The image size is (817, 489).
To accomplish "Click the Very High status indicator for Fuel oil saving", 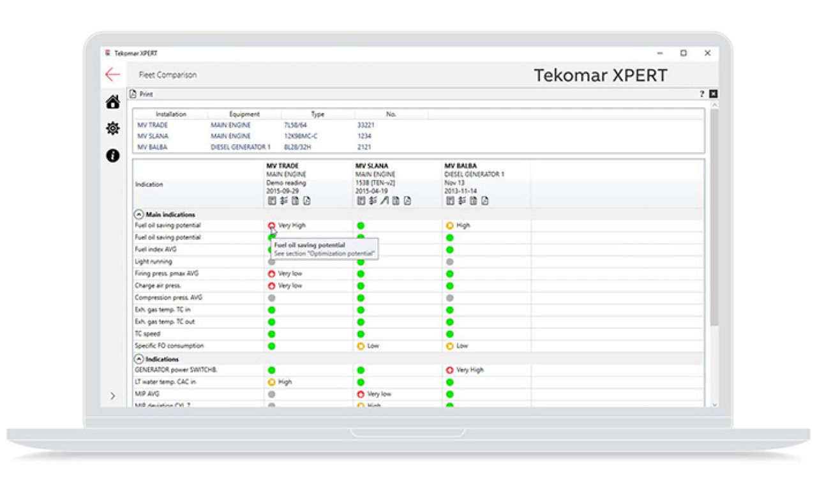I will click(x=273, y=225).
